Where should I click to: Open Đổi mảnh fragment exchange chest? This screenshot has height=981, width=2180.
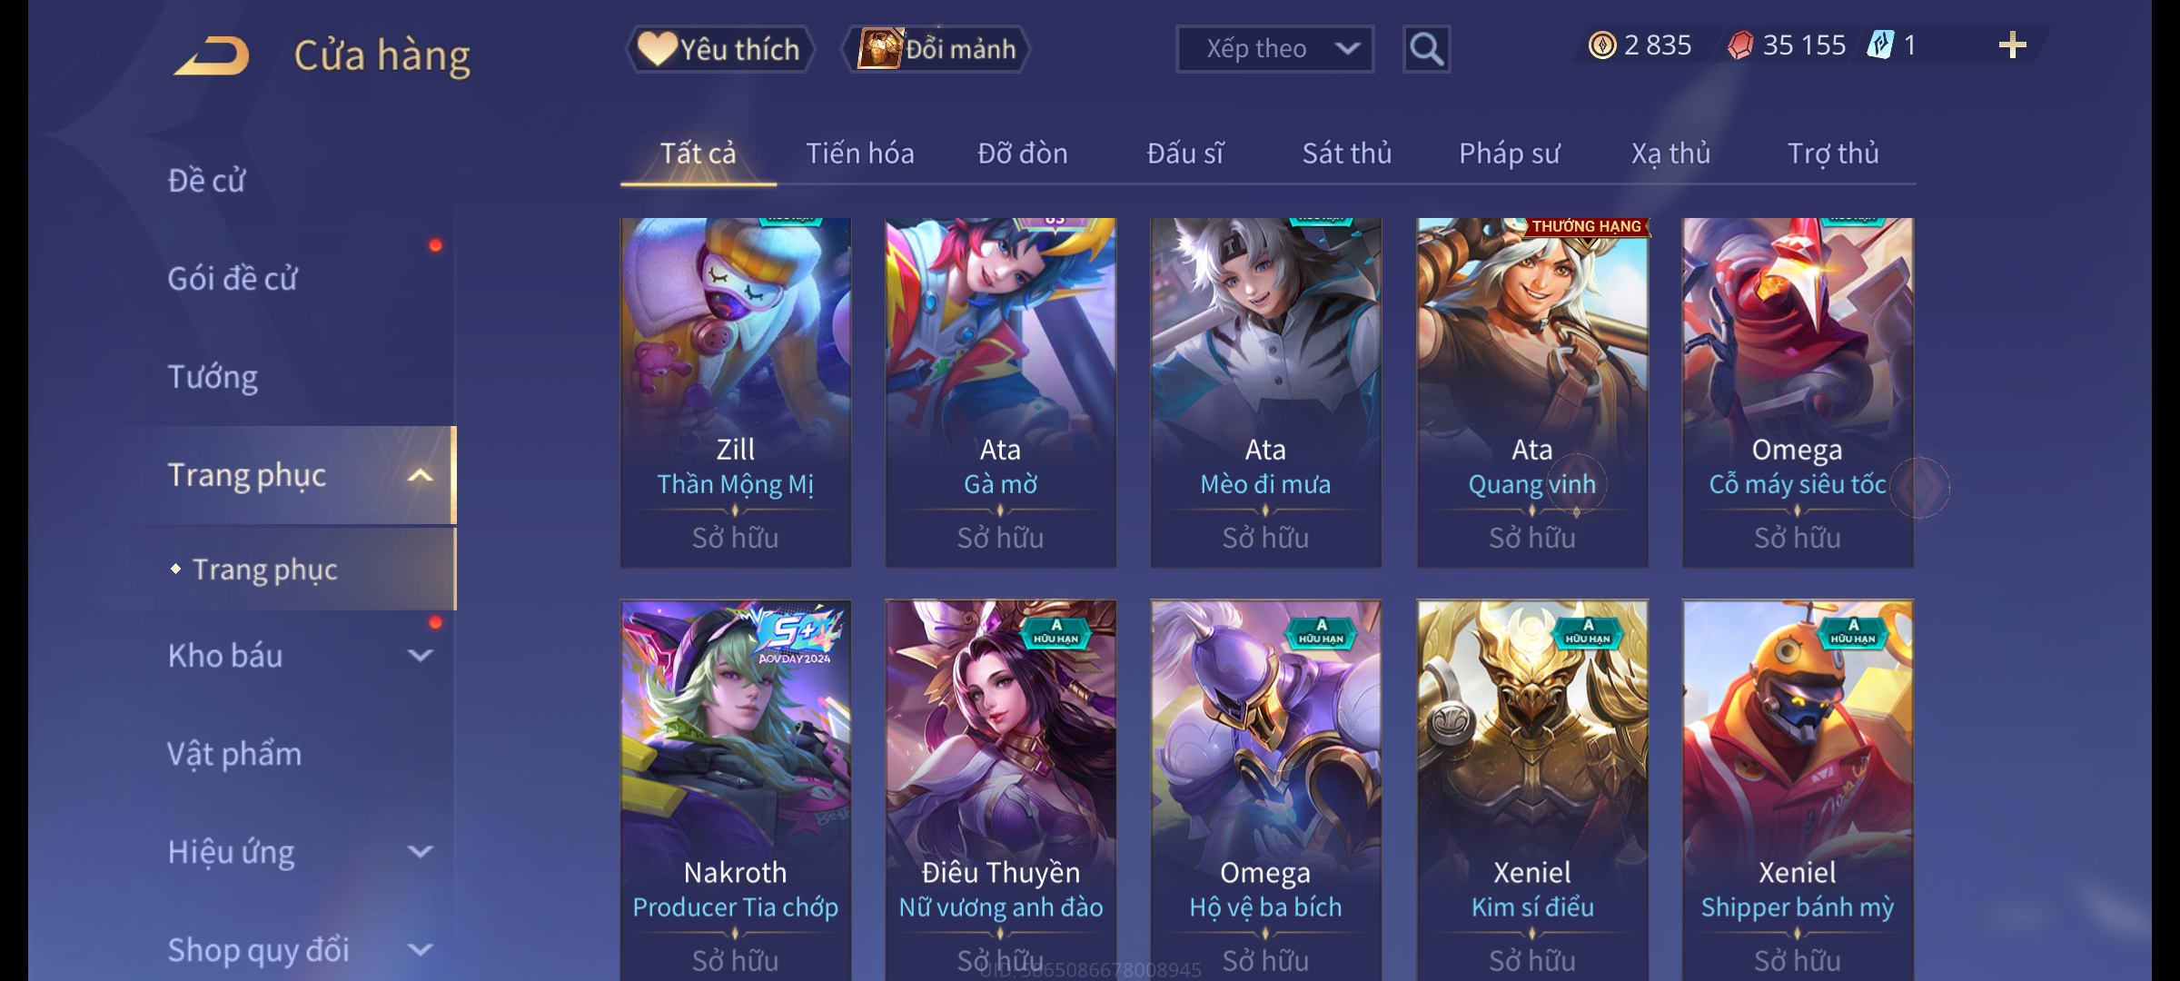(936, 49)
